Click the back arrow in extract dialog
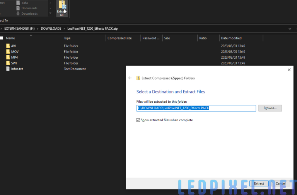The height and width of the screenshot is (195, 297). [130, 78]
